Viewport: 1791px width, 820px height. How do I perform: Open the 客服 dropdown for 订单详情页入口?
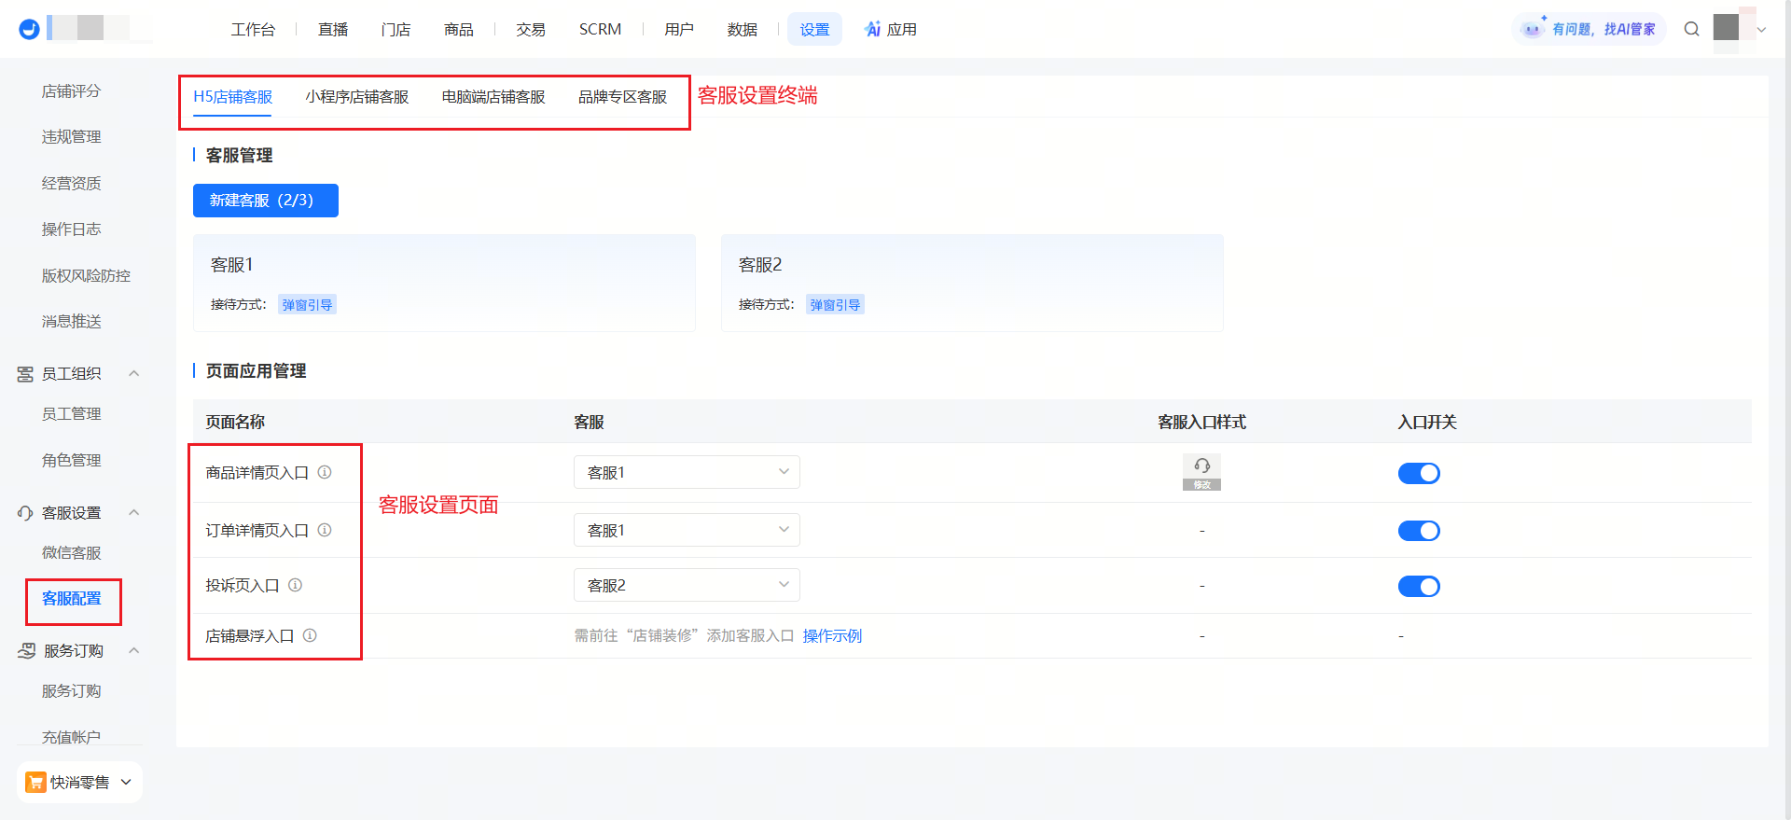coord(687,530)
